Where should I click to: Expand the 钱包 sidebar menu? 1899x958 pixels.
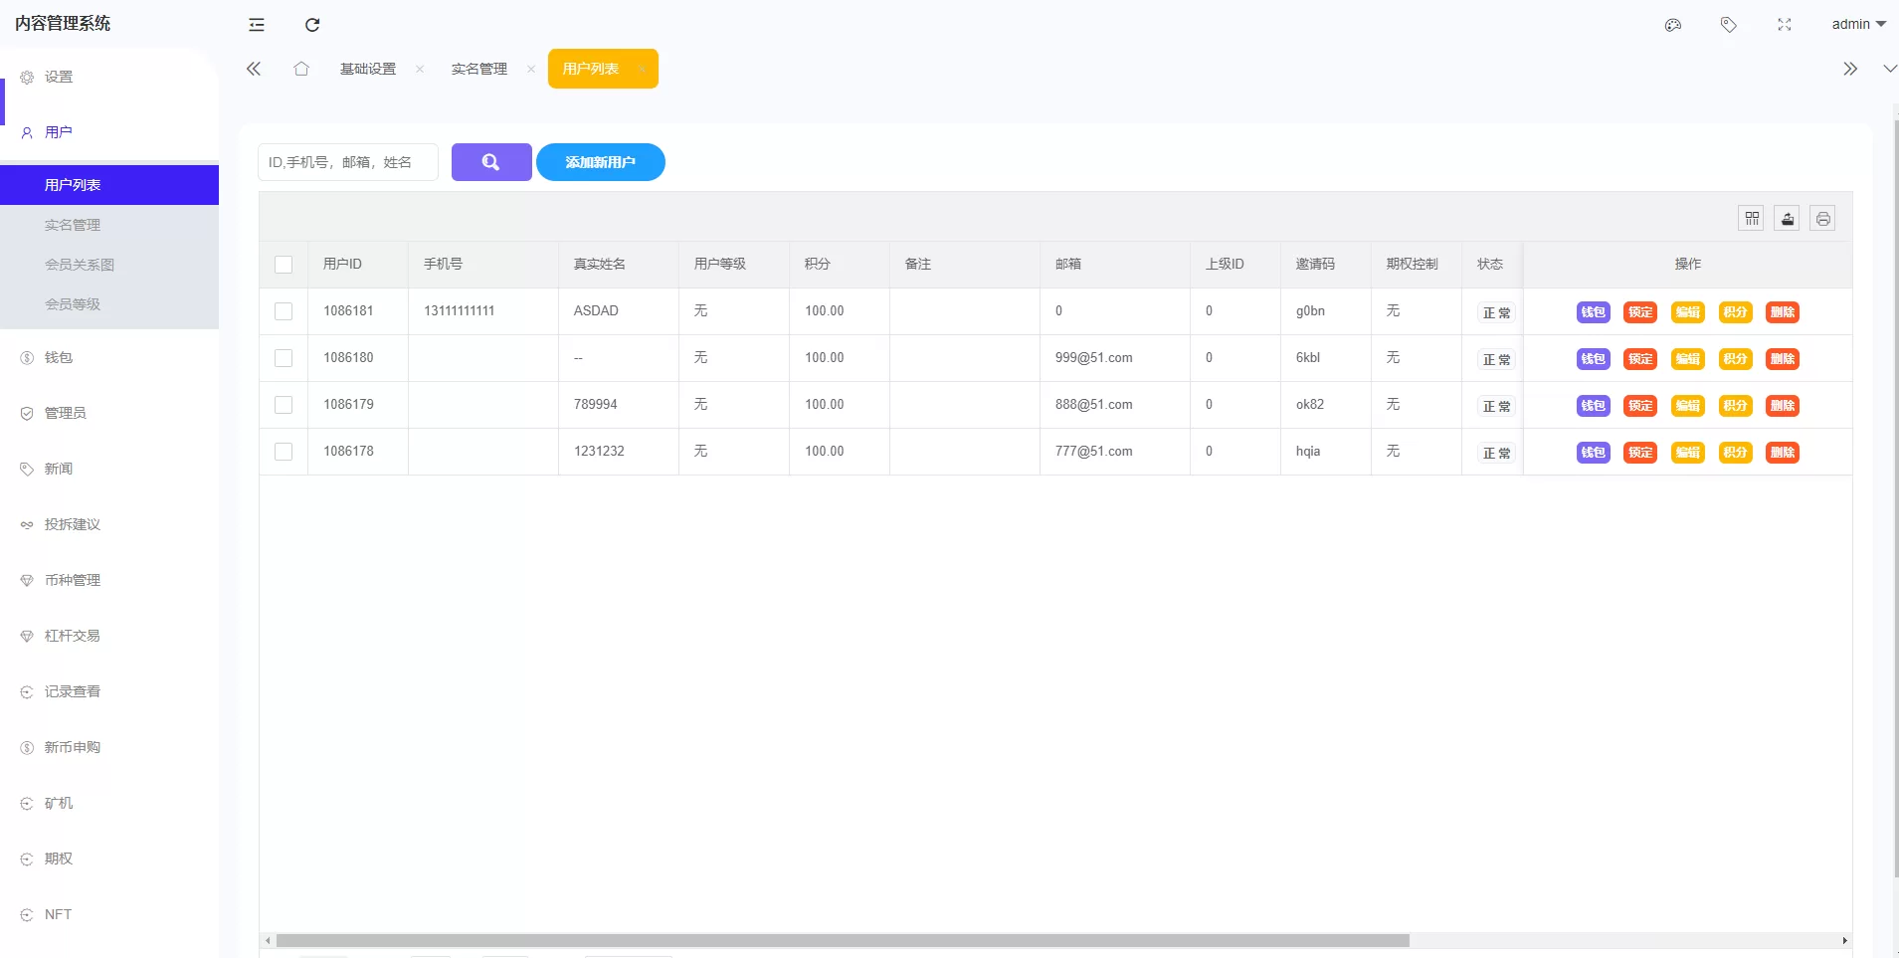pyautogui.click(x=59, y=357)
